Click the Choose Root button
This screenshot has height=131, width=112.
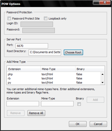tap(73, 52)
